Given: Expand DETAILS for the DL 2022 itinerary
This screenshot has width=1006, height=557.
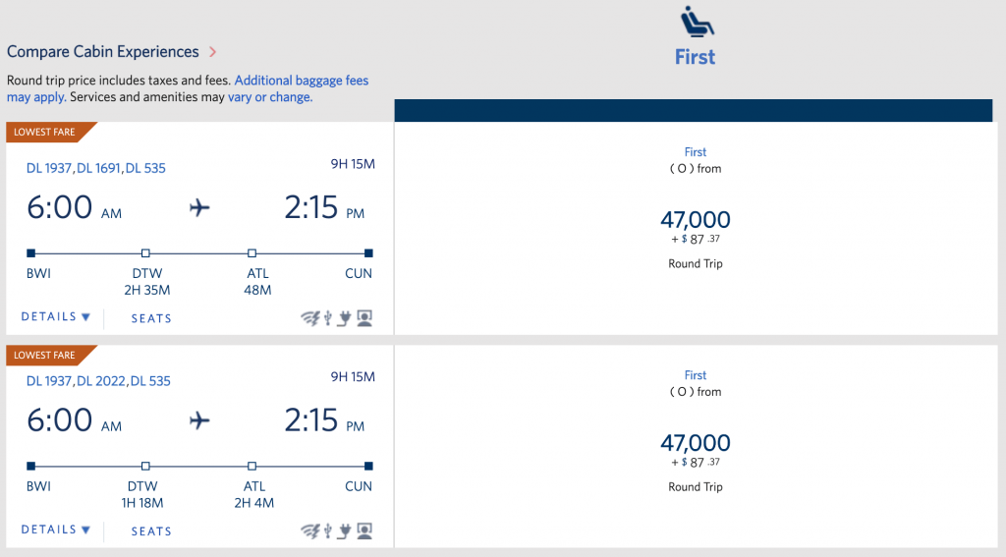Looking at the screenshot, I should click(56, 529).
